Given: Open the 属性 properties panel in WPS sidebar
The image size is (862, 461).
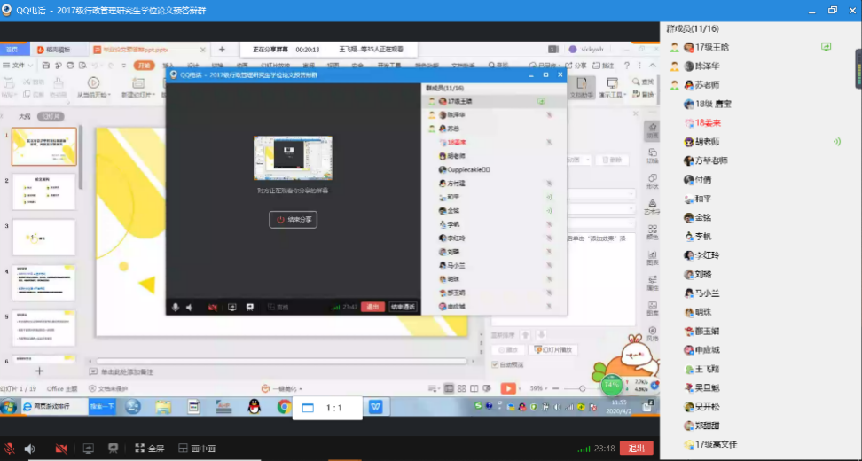Looking at the screenshot, I should (652, 283).
